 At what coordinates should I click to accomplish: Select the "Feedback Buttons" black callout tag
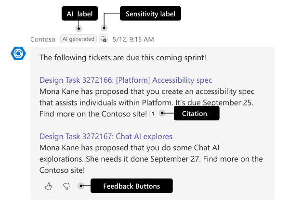(x=131, y=186)
